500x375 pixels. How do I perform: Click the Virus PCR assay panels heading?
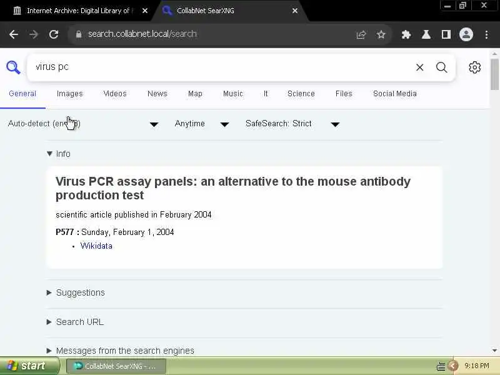[233, 188]
